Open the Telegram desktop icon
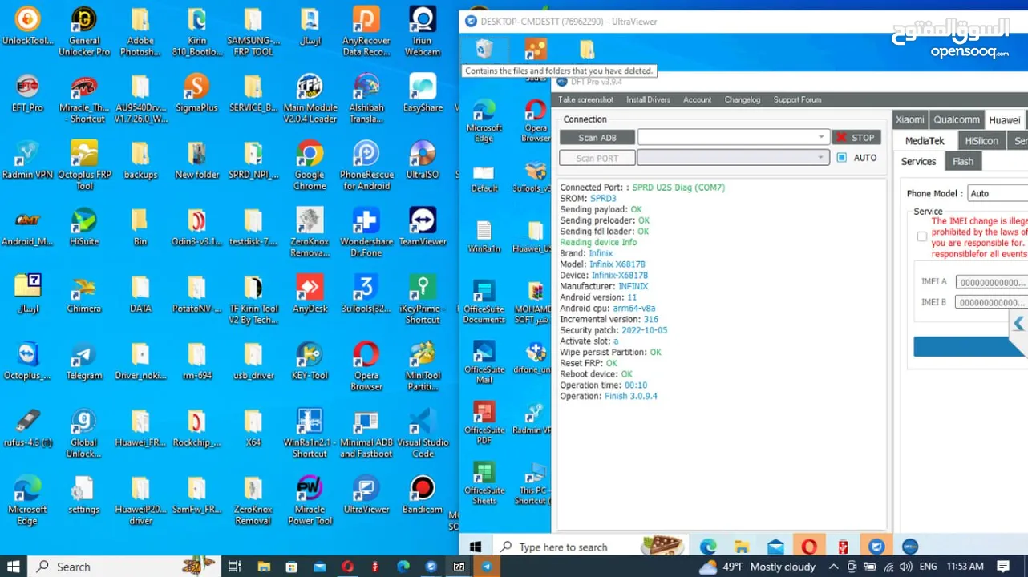This screenshot has width=1028, height=577. 84,361
